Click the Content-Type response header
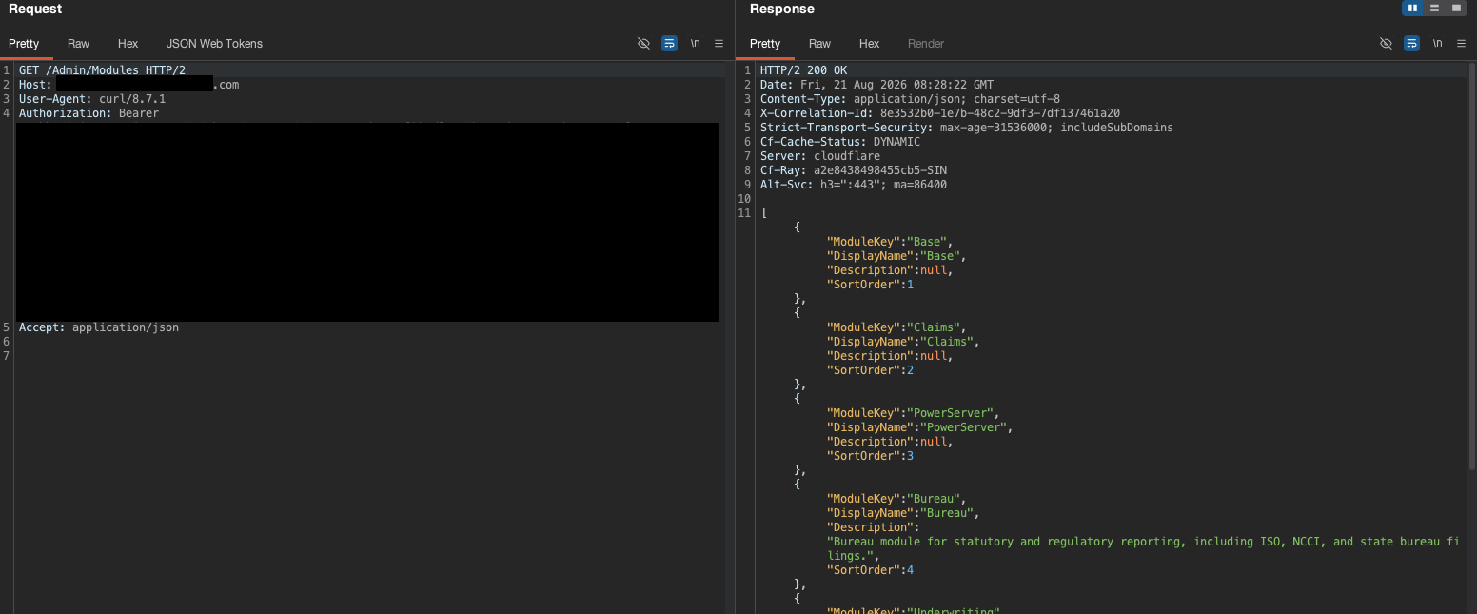 pyautogui.click(x=910, y=99)
